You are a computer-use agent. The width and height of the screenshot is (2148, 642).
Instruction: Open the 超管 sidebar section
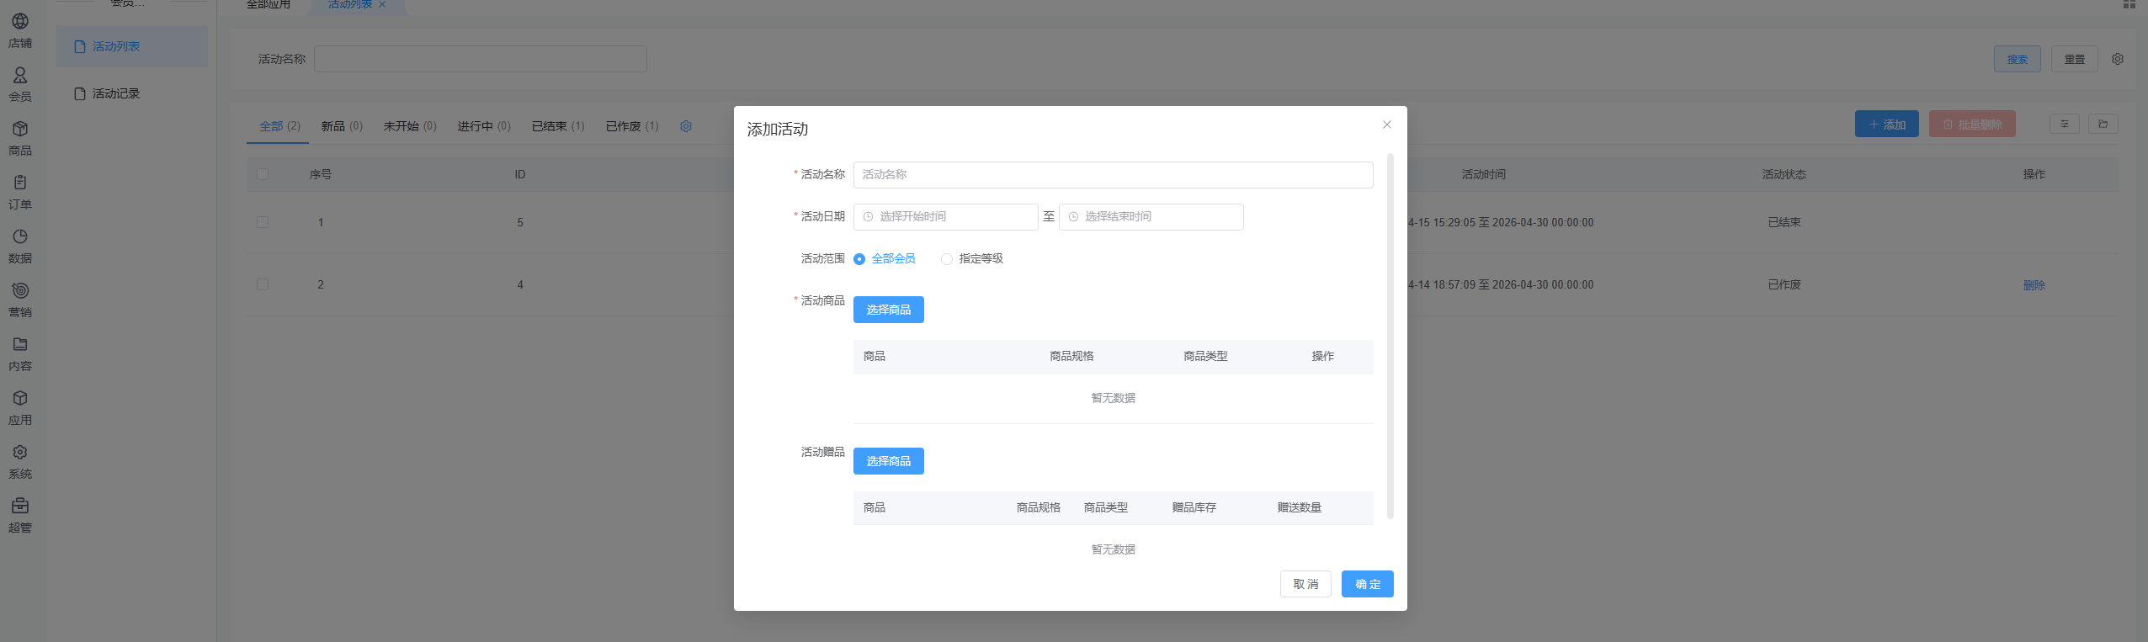(20, 516)
